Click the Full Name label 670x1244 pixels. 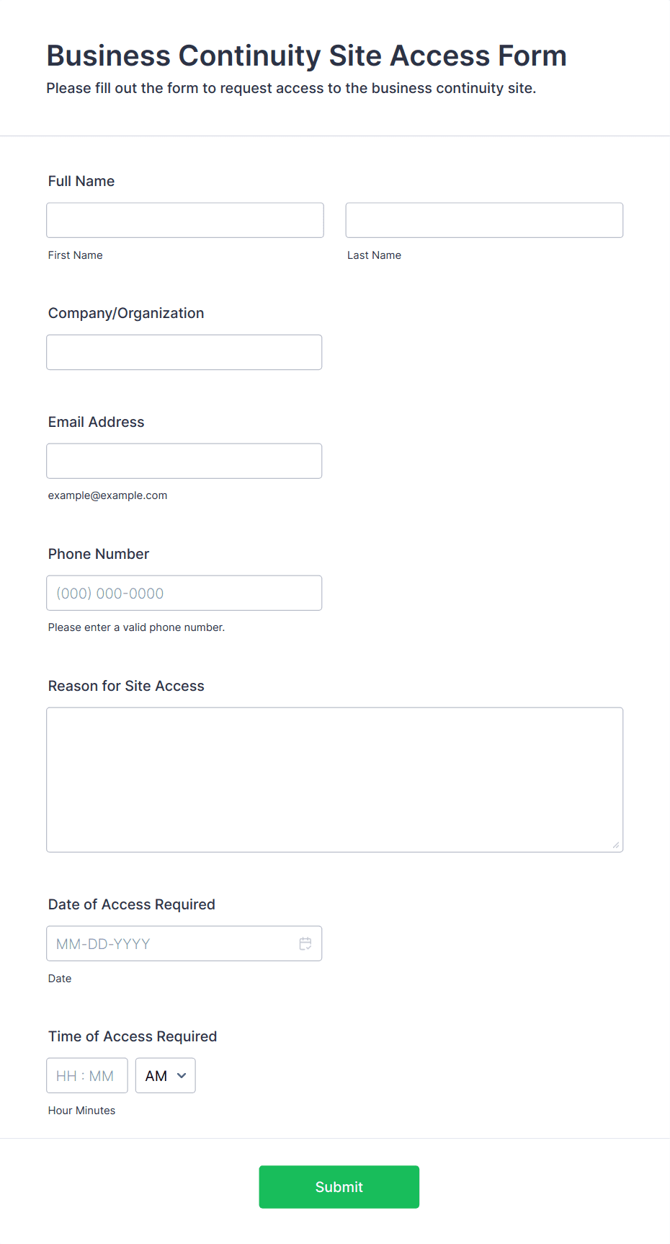click(81, 181)
